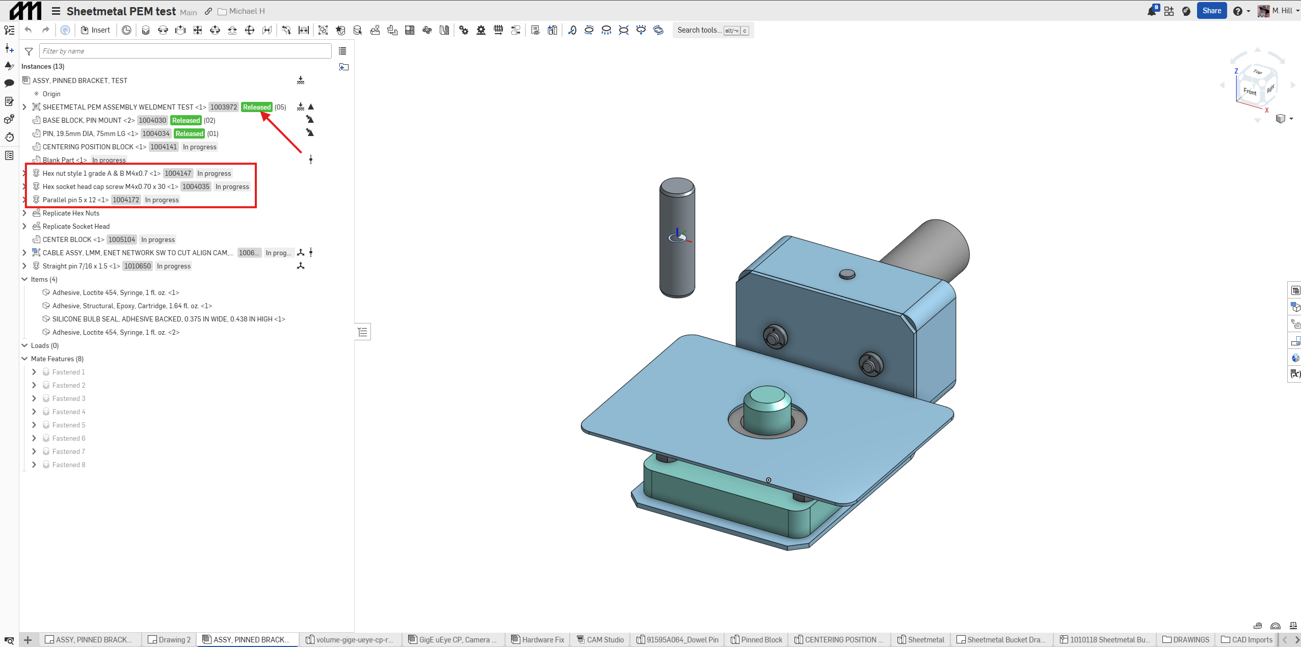The height and width of the screenshot is (647, 1301).
Task: Click the help question mark icon
Action: [x=1237, y=11]
